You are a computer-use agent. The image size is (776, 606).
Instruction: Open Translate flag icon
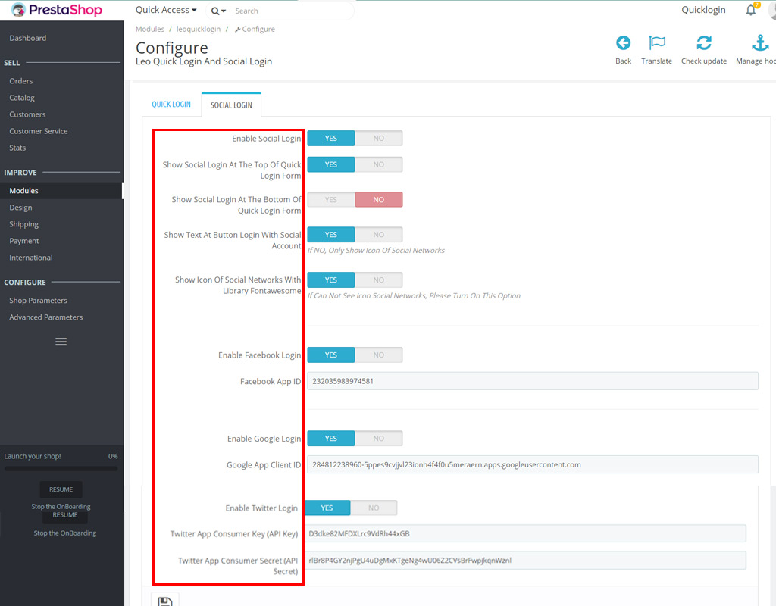point(657,43)
